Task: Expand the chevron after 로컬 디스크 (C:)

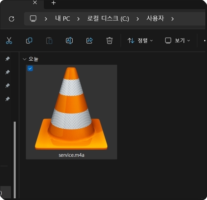Action: pos(138,19)
